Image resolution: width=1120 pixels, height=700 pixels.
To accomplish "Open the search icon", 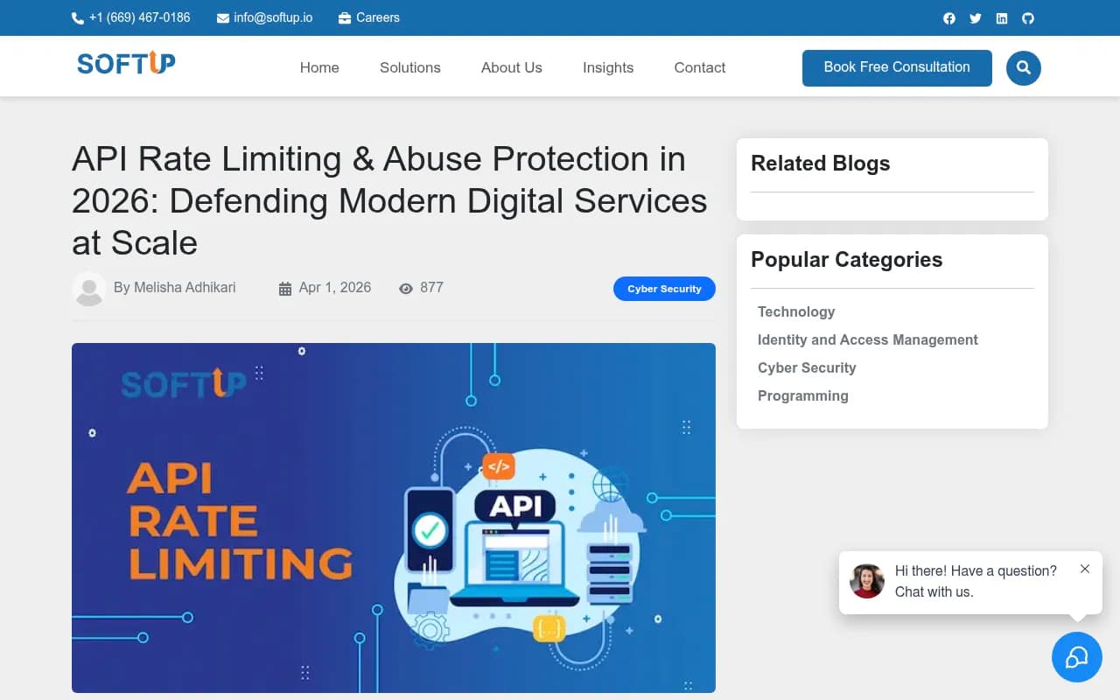I will click(1023, 67).
